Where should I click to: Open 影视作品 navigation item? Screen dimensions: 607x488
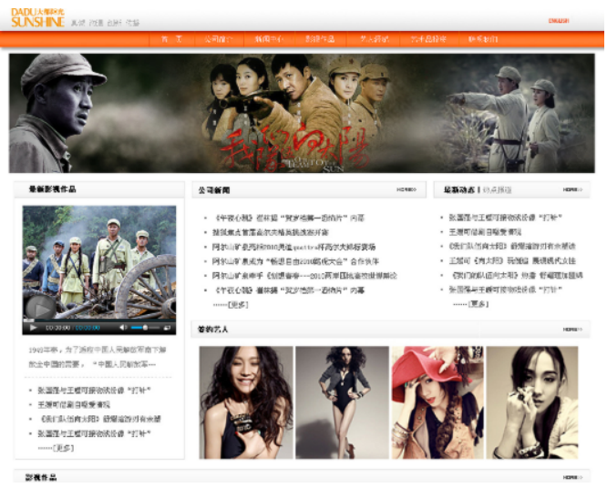pos(320,39)
